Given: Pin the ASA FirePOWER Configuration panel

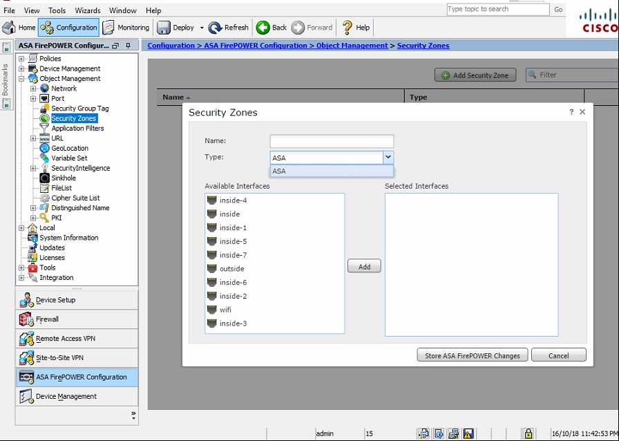Looking at the screenshot, I should click(x=127, y=45).
